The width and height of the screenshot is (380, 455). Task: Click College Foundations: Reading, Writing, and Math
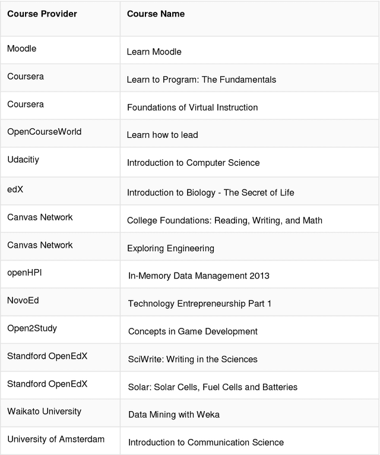click(224, 220)
